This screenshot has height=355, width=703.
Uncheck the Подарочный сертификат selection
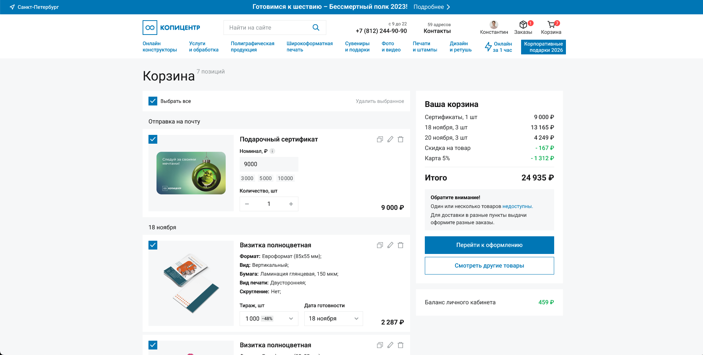[x=153, y=139]
